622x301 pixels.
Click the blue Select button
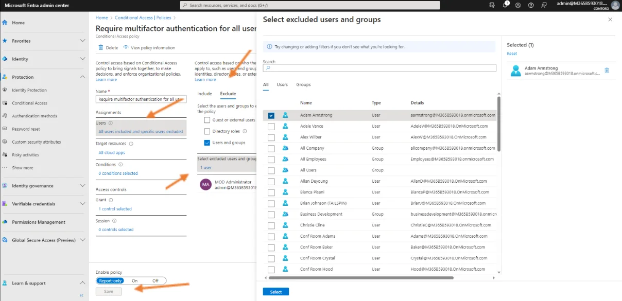(x=275, y=292)
